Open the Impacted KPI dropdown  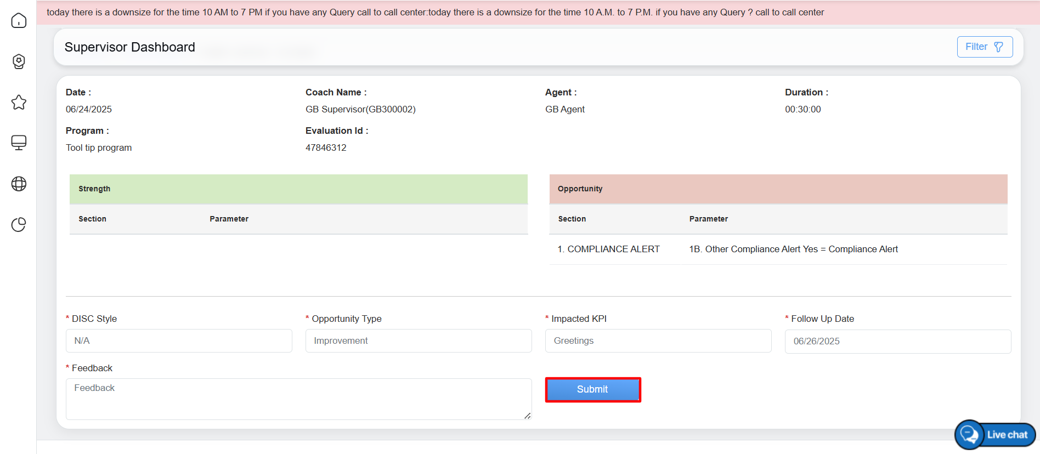[x=658, y=341]
